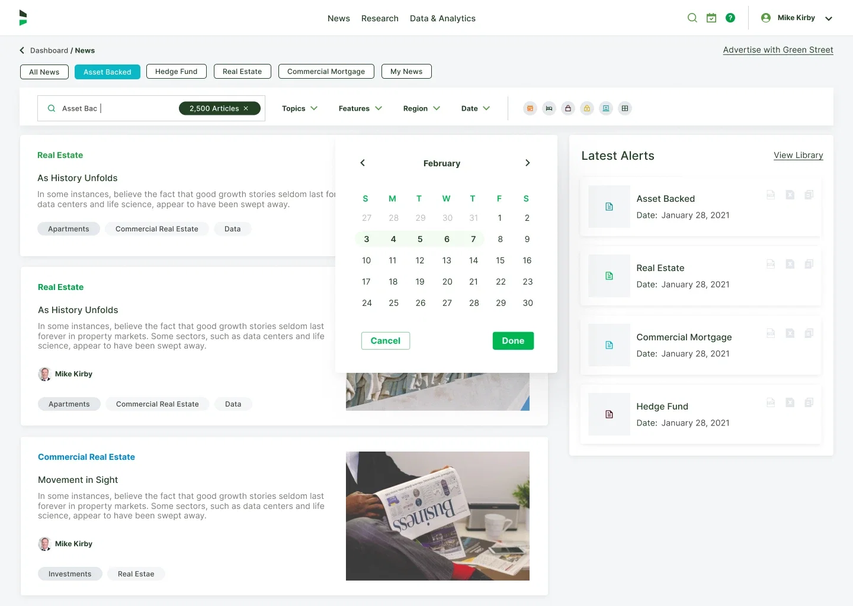Open the Region filter dropdown
The width and height of the screenshot is (853, 606).
click(x=421, y=108)
